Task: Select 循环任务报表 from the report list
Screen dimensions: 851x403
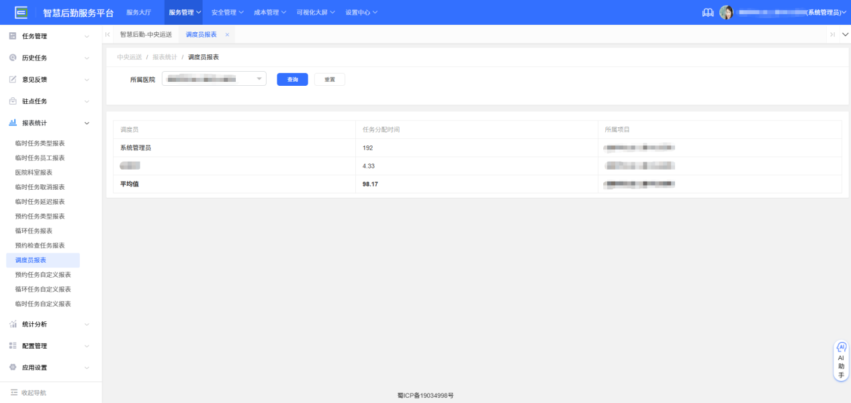Action: [x=34, y=231]
